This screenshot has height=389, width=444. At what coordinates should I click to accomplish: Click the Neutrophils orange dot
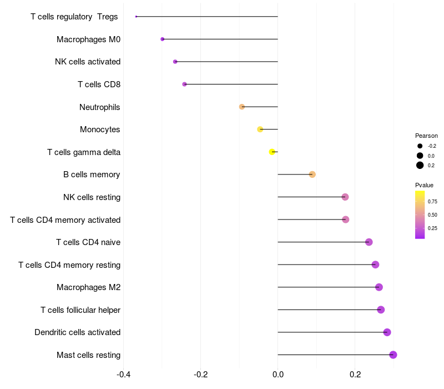(x=242, y=107)
